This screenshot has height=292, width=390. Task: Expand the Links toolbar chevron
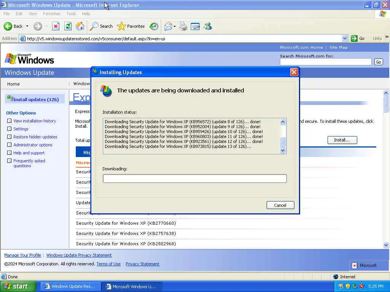[x=387, y=37]
